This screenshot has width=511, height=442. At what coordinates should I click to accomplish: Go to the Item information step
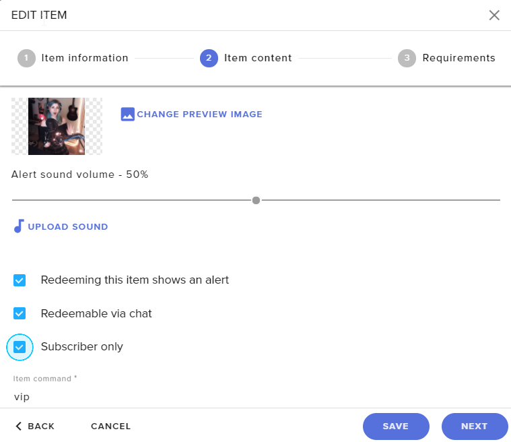[x=85, y=58]
